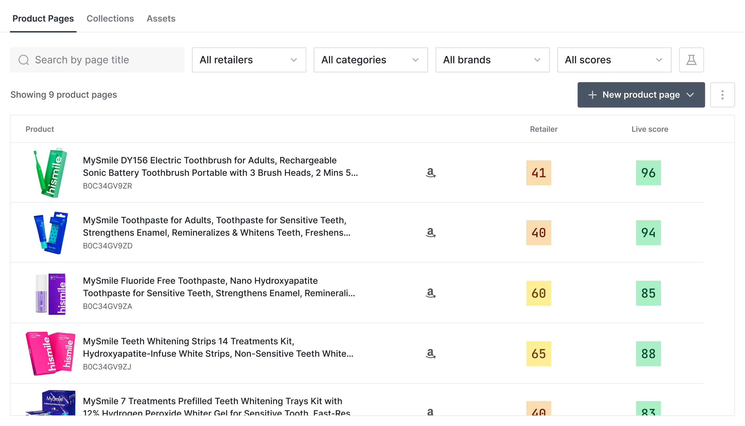Open MySmile DY156 Electric Toothbrush product title
The image size is (745, 426).
tap(220, 166)
